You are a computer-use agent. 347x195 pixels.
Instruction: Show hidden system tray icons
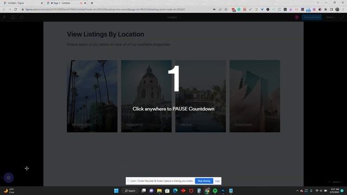(x=297, y=191)
